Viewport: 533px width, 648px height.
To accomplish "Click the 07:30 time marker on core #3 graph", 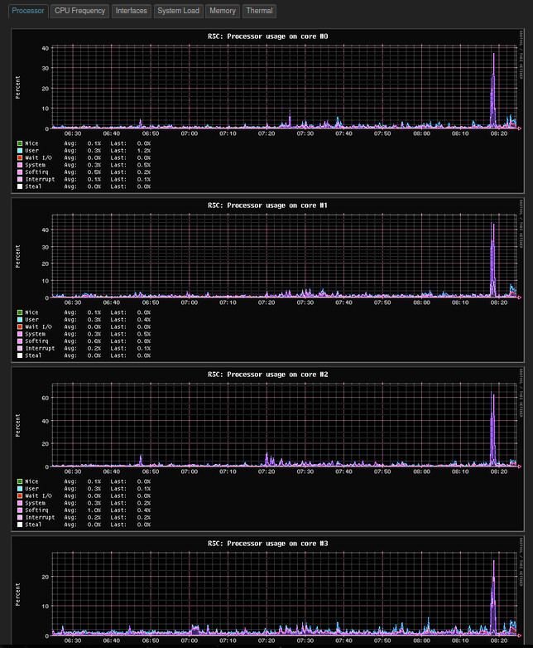I will 305,641.
